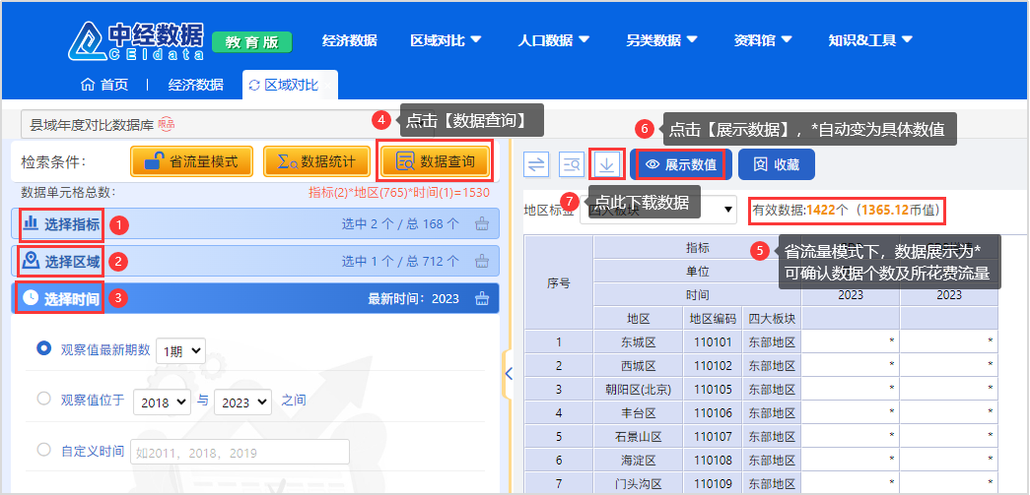Screen dimensions: 1030x495
Task: Open the 2018 start year dropdown
Action: click(164, 402)
